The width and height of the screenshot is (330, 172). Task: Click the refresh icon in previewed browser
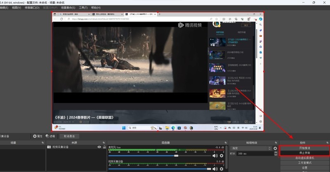(x=61, y=19)
